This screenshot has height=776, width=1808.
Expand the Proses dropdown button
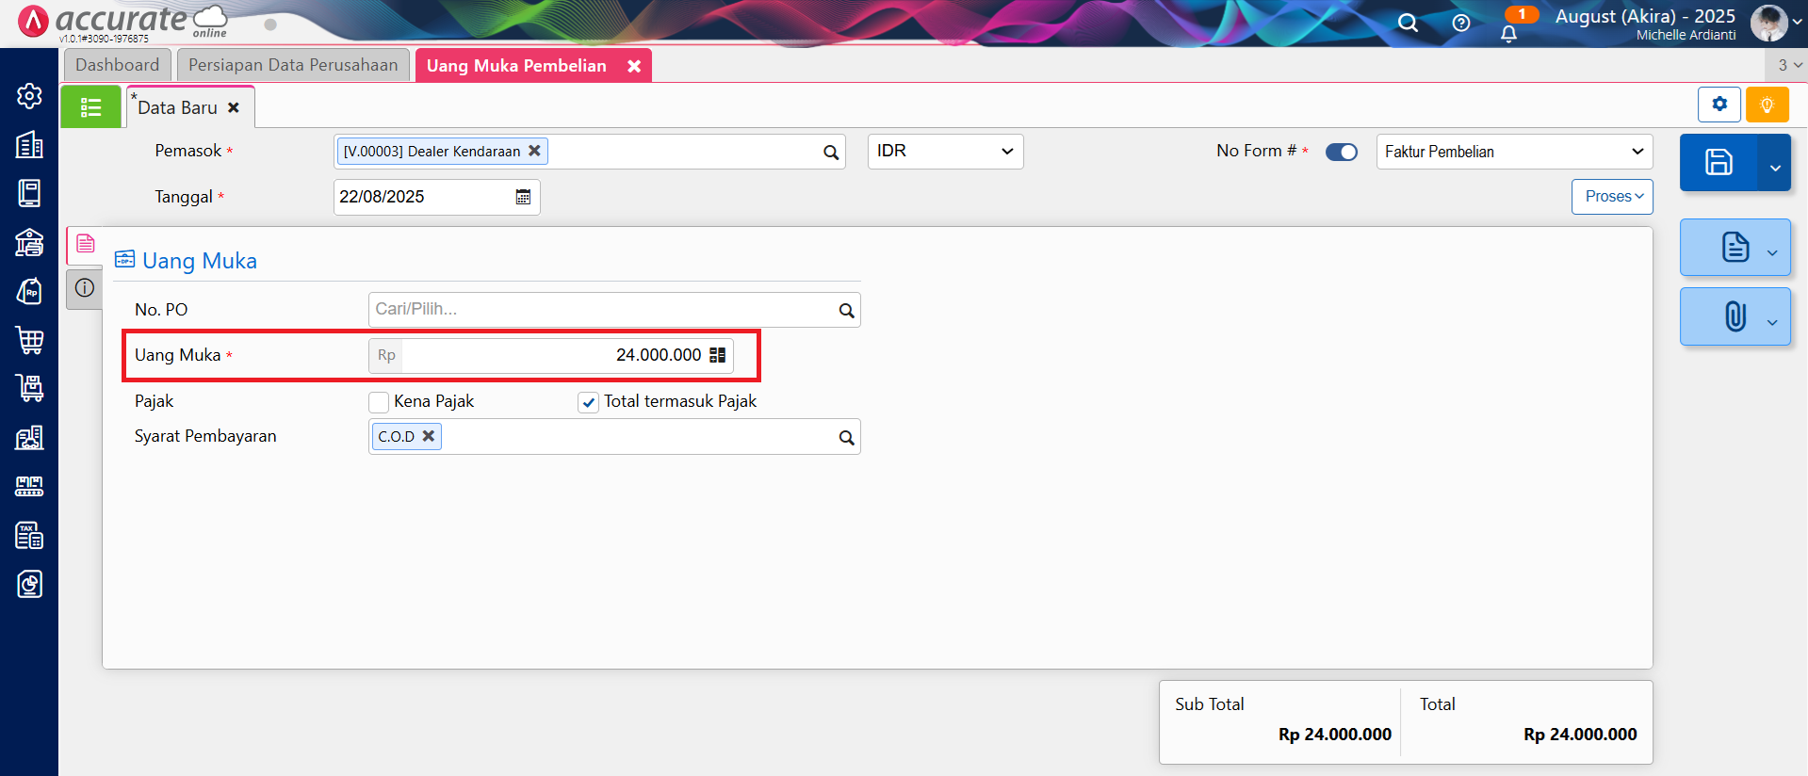coord(1612,197)
